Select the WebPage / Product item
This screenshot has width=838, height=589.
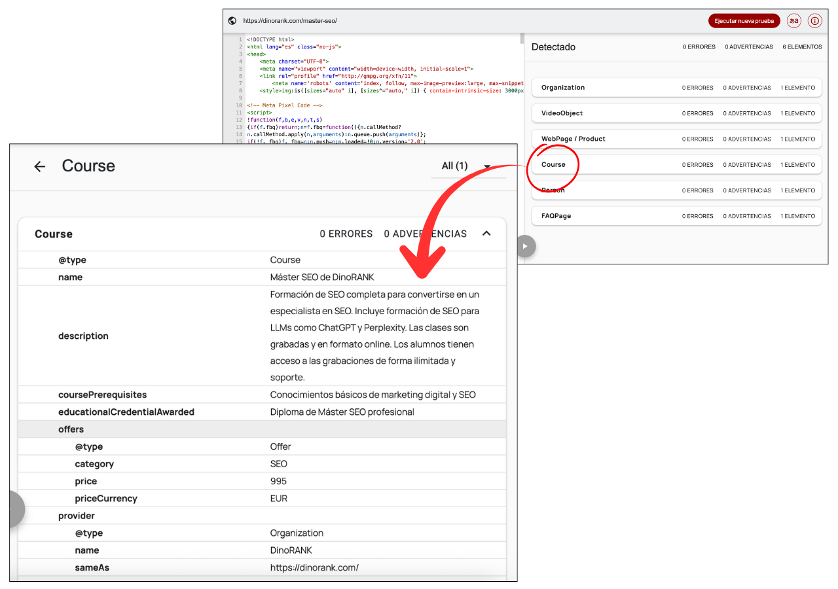pyautogui.click(x=676, y=139)
